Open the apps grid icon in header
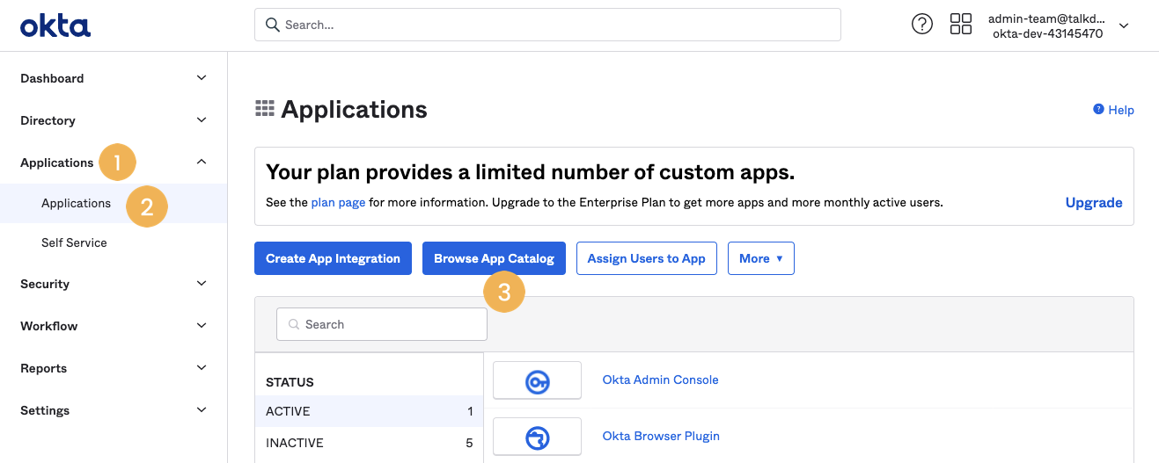The width and height of the screenshot is (1159, 463). point(961,25)
